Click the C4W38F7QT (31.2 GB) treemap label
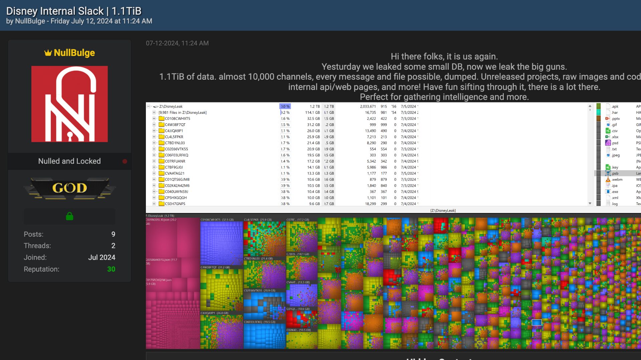The image size is (641, 360). coord(215,267)
